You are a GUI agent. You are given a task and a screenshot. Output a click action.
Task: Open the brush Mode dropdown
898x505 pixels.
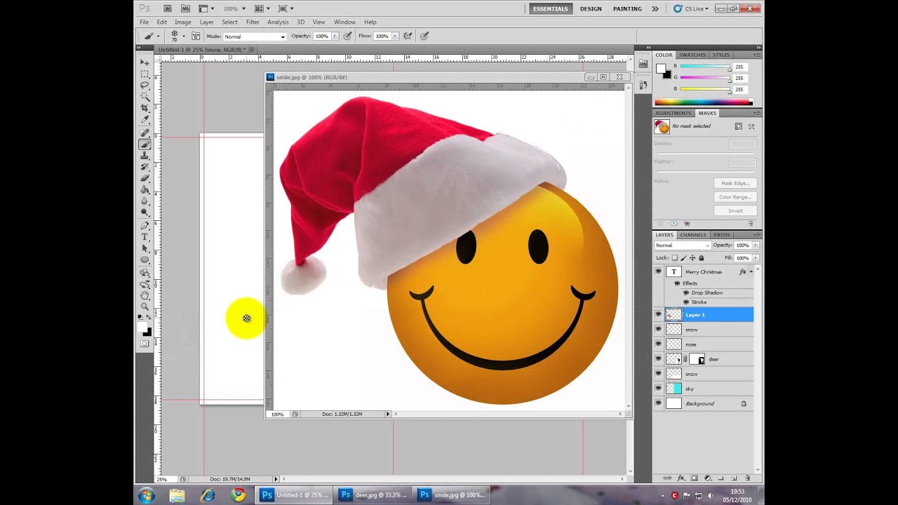[255, 36]
